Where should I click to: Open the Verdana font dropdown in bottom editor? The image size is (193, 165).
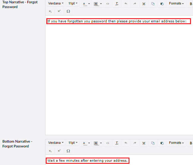[56, 143]
